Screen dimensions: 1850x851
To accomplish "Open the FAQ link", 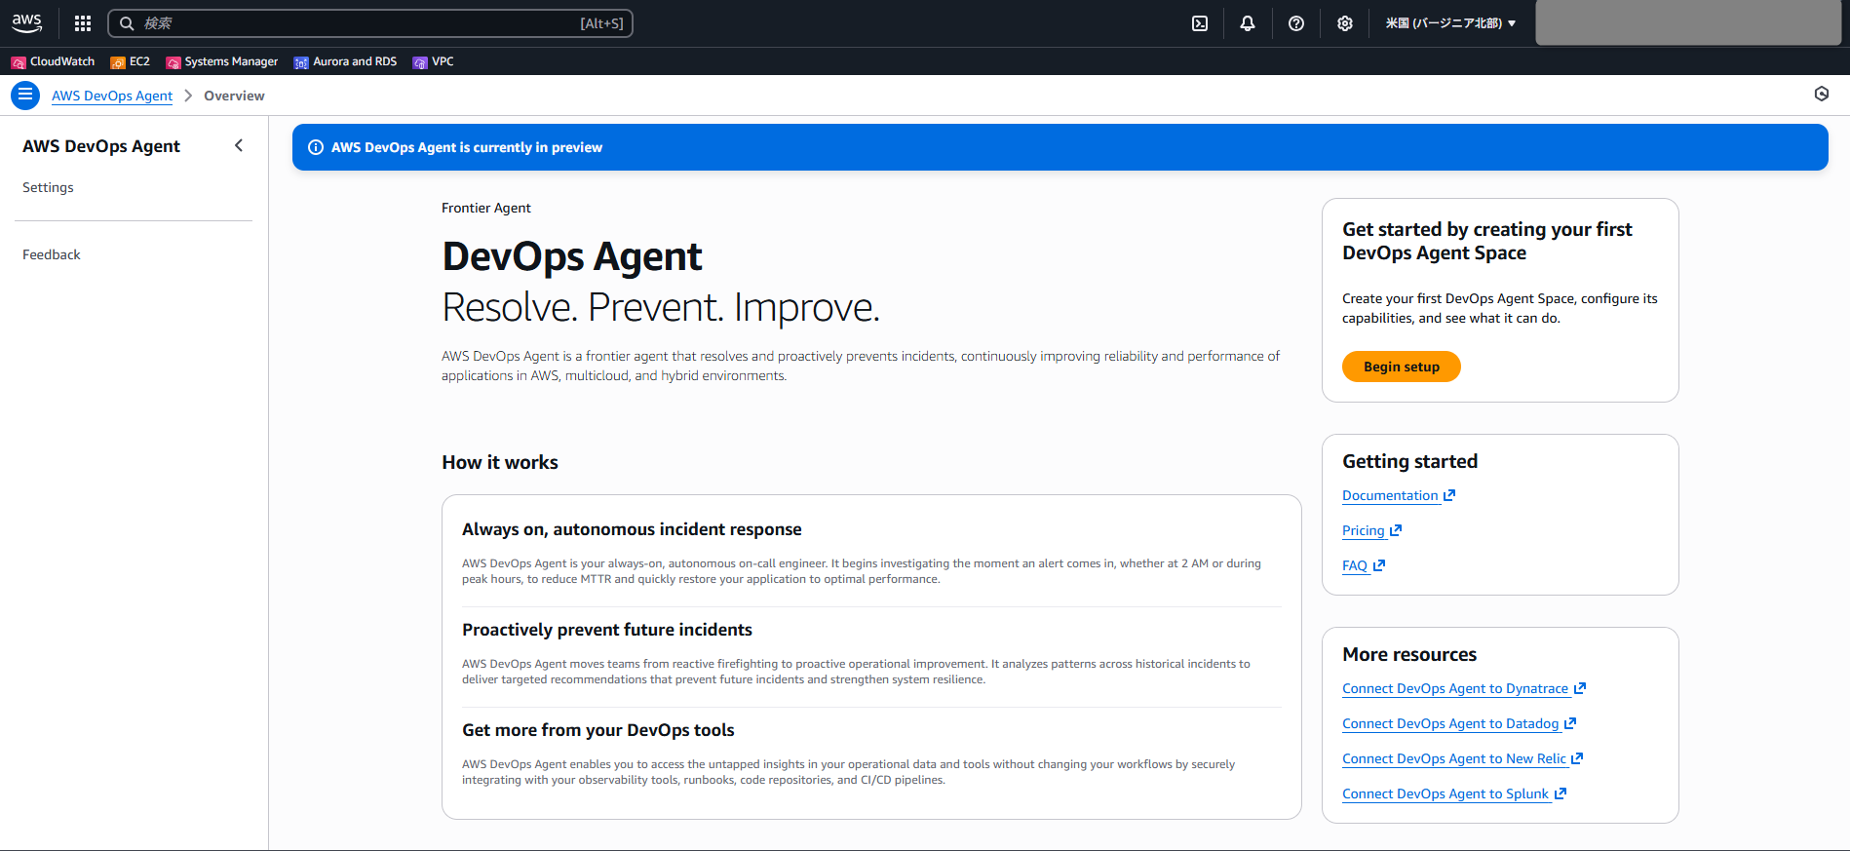I will point(1355,565).
